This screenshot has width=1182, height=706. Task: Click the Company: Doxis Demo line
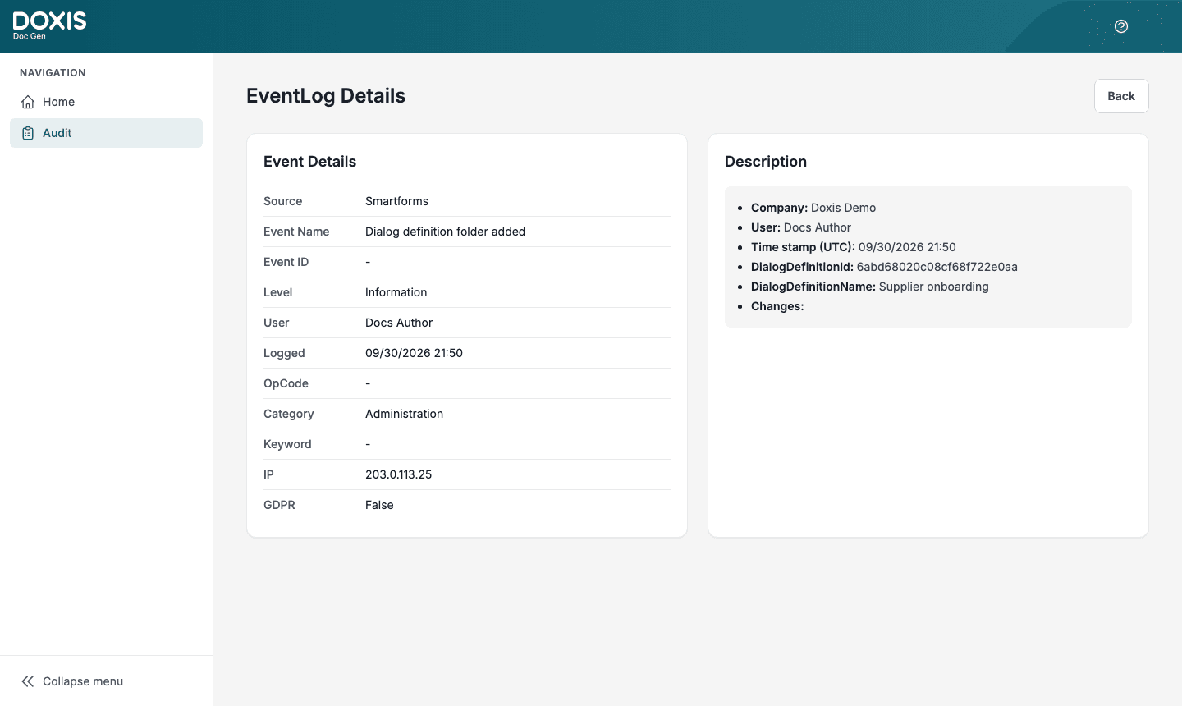coord(813,208)
